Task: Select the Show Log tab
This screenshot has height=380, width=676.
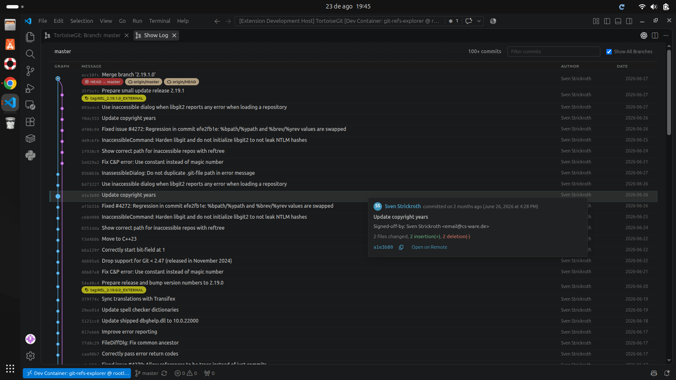Action: (156, 35)
